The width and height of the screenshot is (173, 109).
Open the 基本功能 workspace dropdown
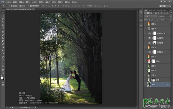(x=165, y=6)
